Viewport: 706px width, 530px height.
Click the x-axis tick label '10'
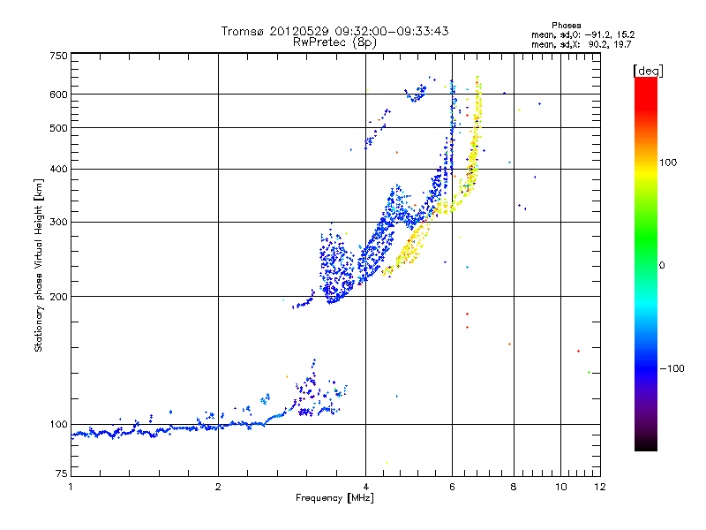pos(561,487)
